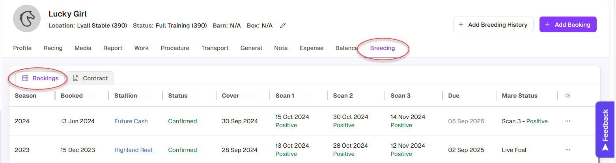Screen dimensions: 616x163
Task: Open the Procedure tab
Action: [x=175, y=48]
